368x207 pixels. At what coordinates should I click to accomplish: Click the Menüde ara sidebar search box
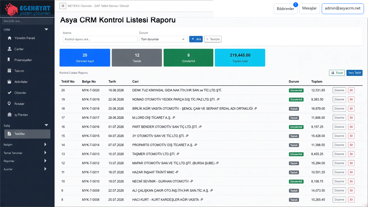tap(27, 21)
